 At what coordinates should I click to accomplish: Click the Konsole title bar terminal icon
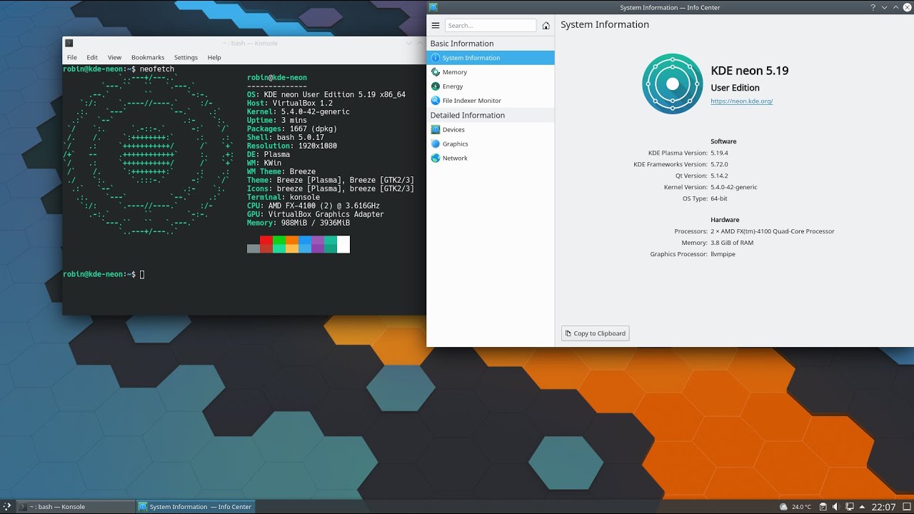[69, 43]
